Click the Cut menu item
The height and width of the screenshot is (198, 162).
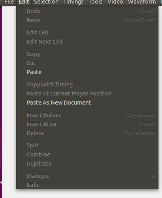(87, 63)
